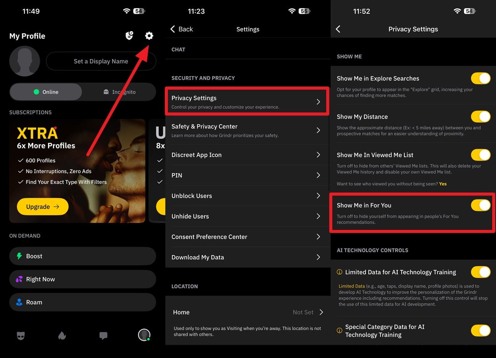
Task: Select the Online status tab
Action: [x=46, y=92]
